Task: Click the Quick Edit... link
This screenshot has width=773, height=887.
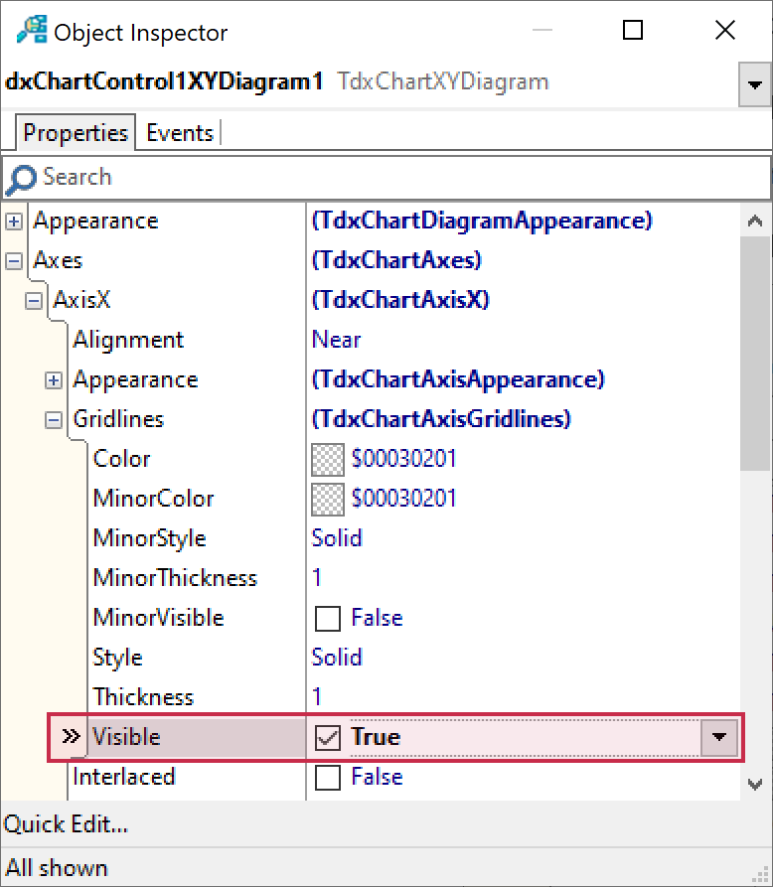Action: [x=66, y=824]
